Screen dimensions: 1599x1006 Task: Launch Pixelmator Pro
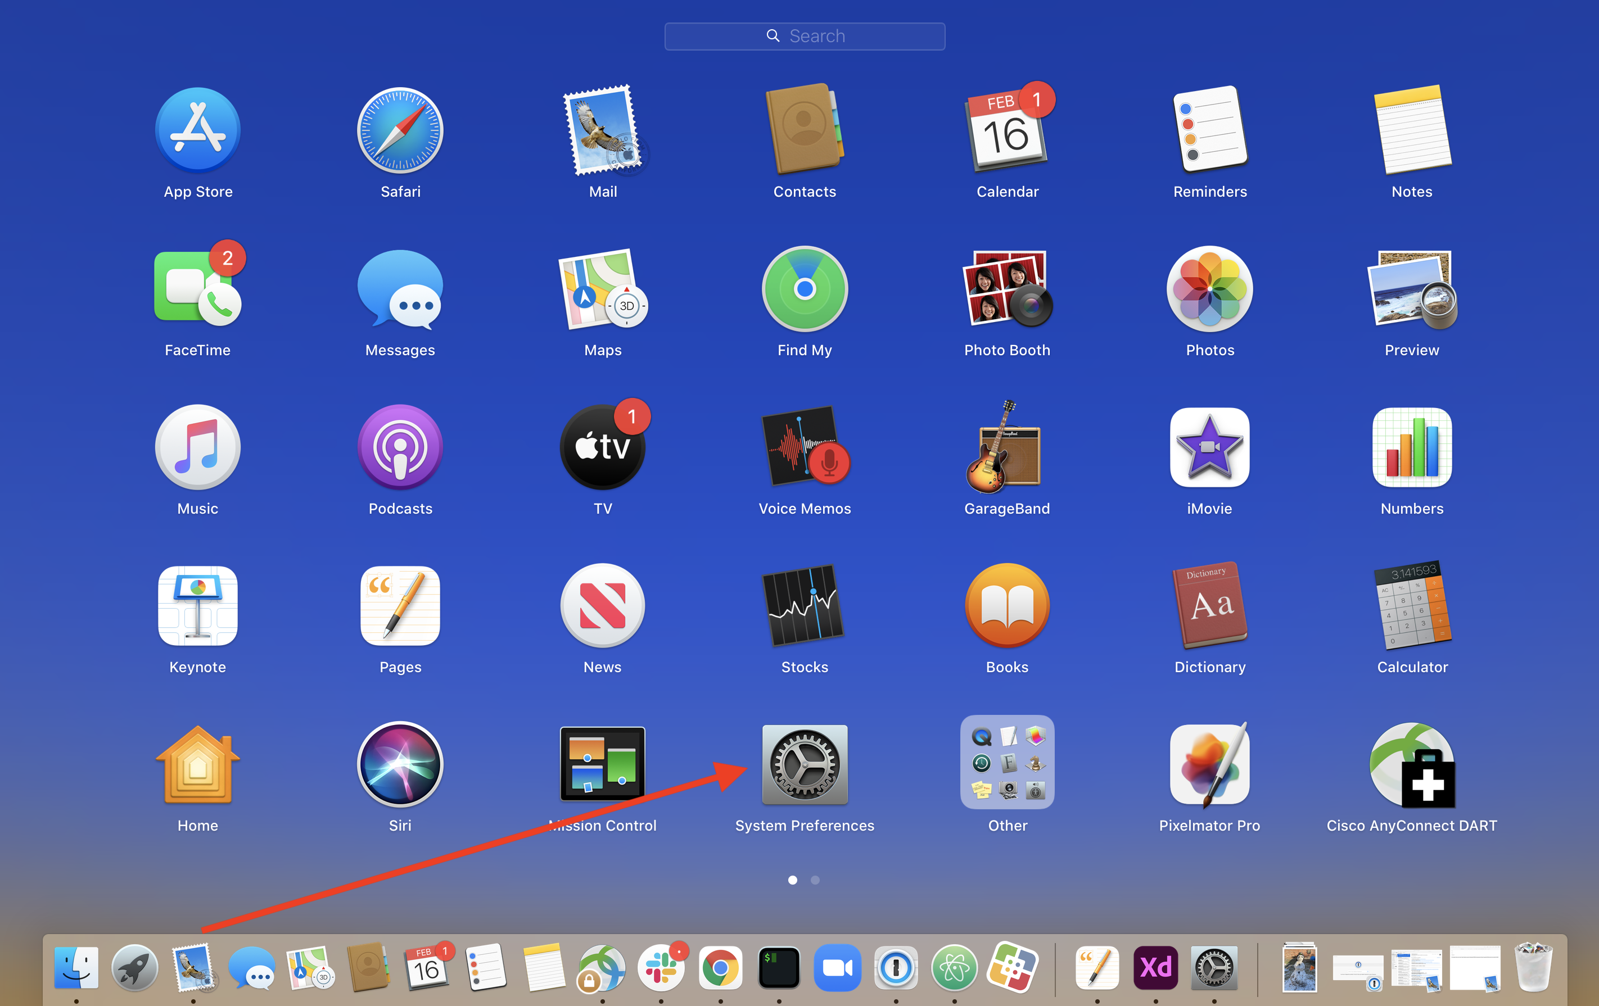[1209, 765]
